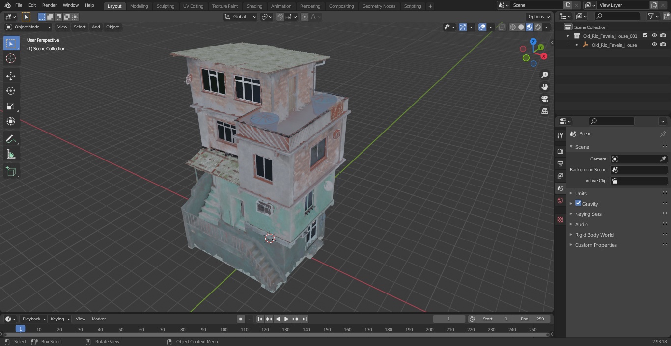Open the Playback dropdown in timeline
This screenshot has height=346, width=671.
point(34,319)
